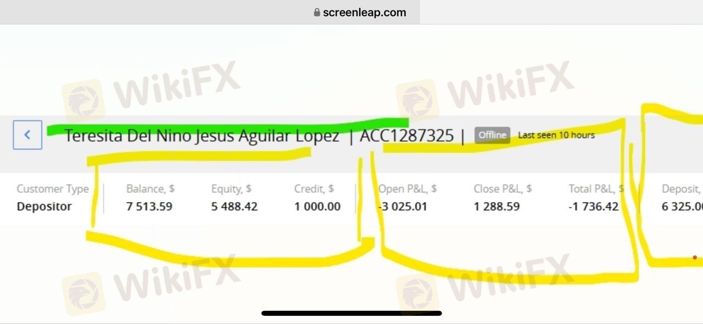The height and width of the screenshot is (324, 703).
Task: Select Close P&L value 1 288.59
Action: pyautogui.click(x=497, y=207)
